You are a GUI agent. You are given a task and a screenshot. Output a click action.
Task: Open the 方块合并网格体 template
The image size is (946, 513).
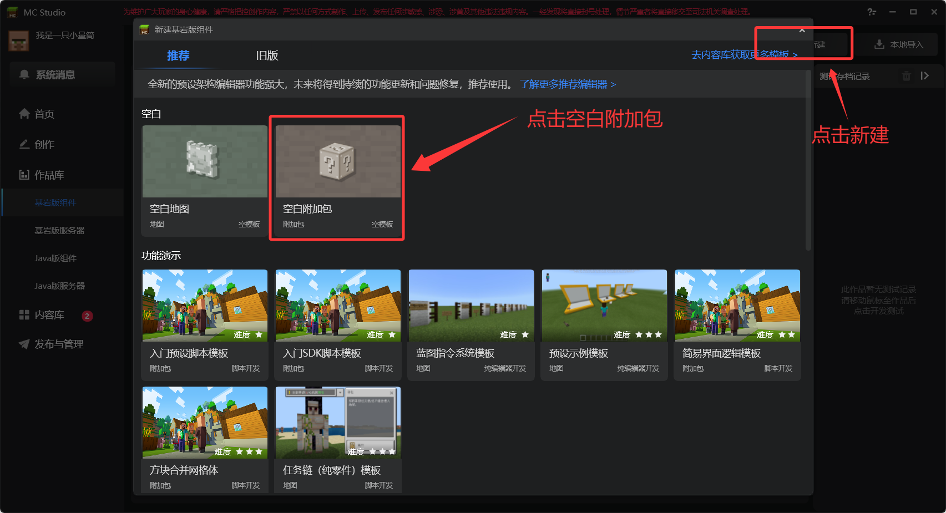tap(205, 440)
